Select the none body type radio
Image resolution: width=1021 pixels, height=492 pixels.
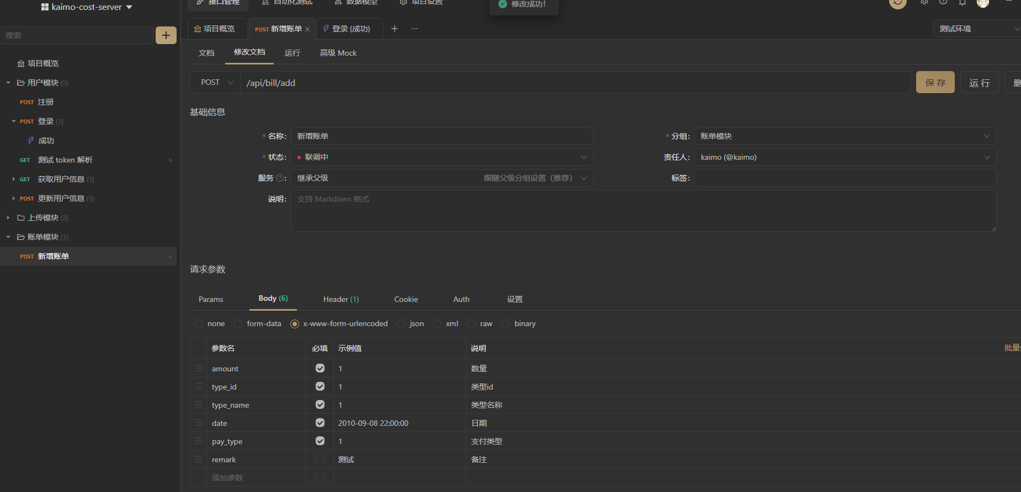pyautogui.click(x=199, y=324)
